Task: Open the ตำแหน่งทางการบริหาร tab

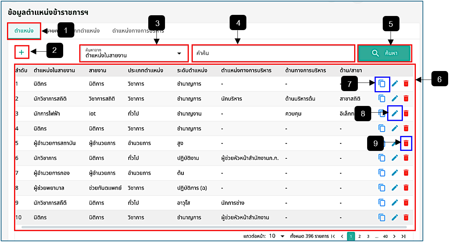Action: 138,31
